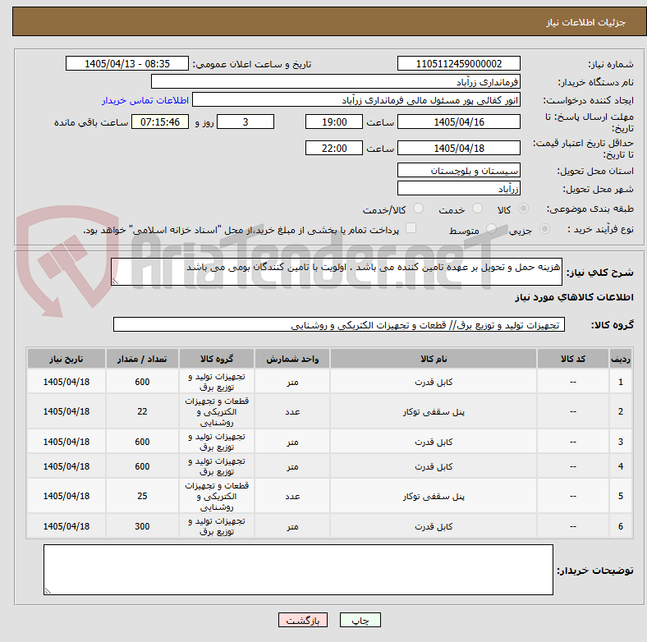
Task: Click کابل قدرت in row 1
Action: point(434,382)
